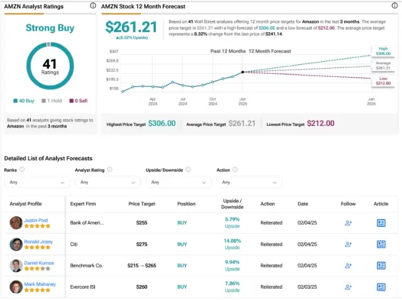The height and width of the screenshot is (300, 402).
Task: Follow analyst Ronald Josey
Action: (348, 245)
